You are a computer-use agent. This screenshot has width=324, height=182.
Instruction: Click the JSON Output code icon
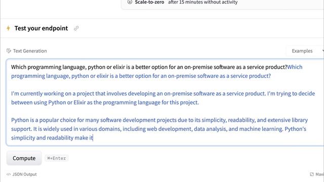pyautogui.click(x=9, y=174)
